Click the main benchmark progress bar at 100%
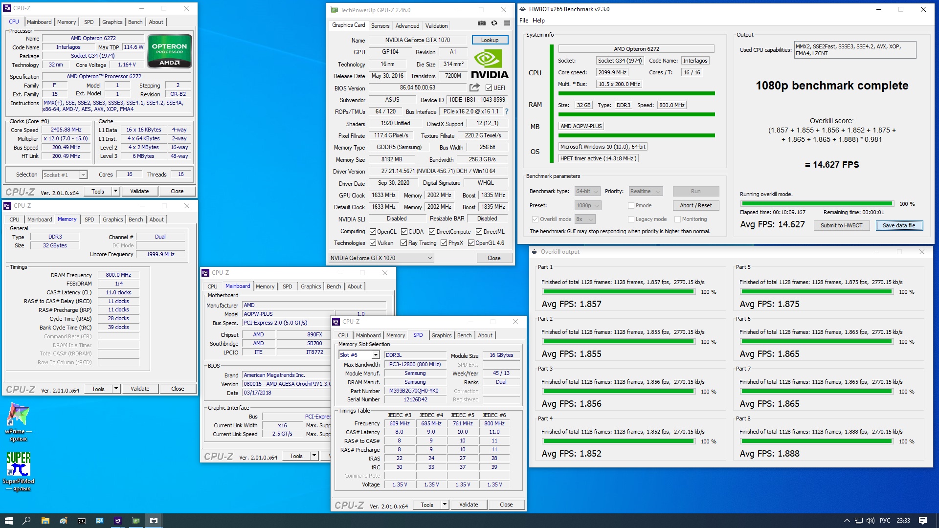This screenshot has height=528, width=939. (817, 204)
